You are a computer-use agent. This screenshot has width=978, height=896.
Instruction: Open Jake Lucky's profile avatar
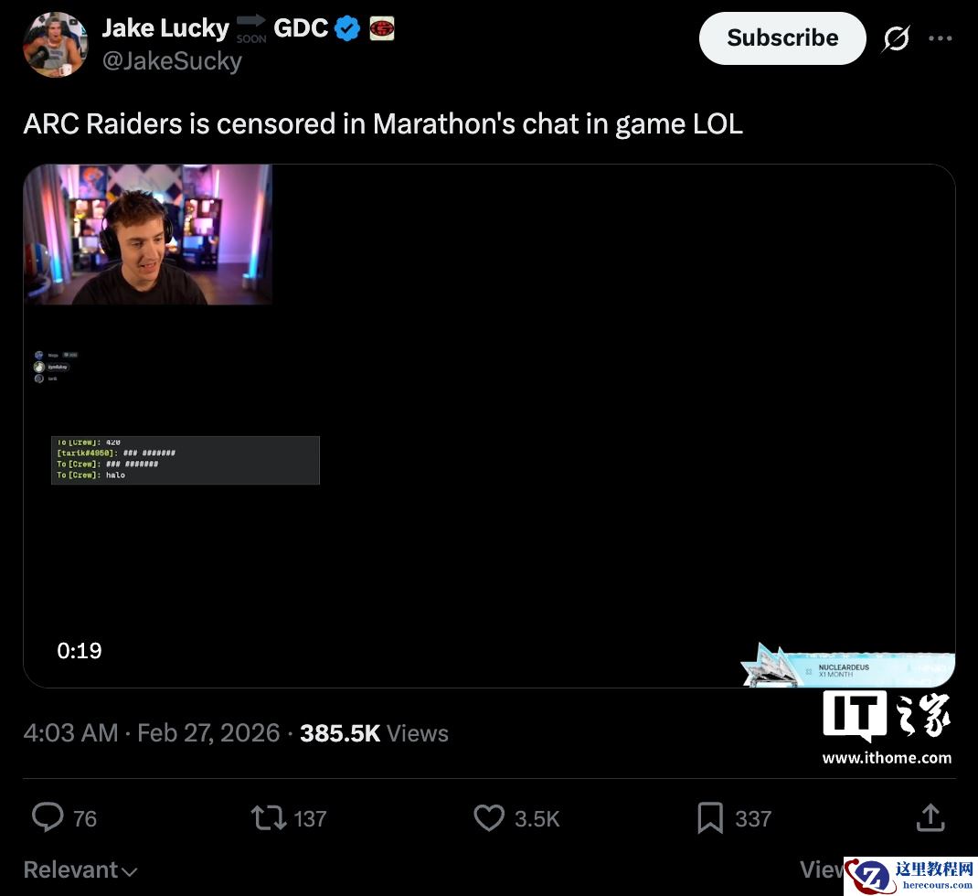point(55,44)
